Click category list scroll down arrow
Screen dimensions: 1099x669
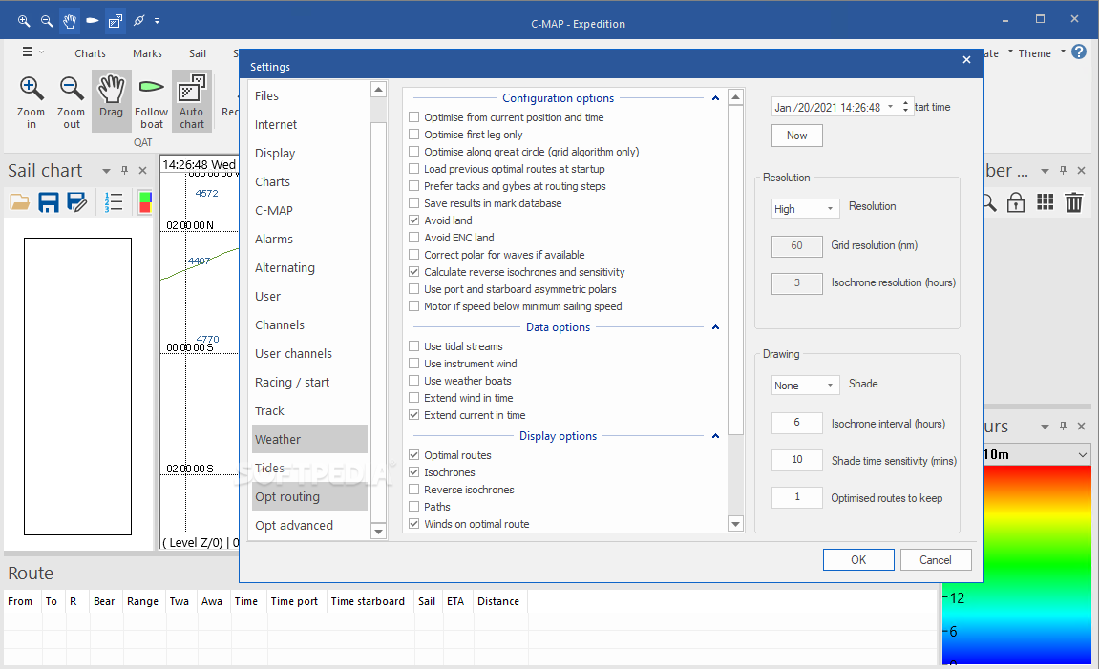378,532
